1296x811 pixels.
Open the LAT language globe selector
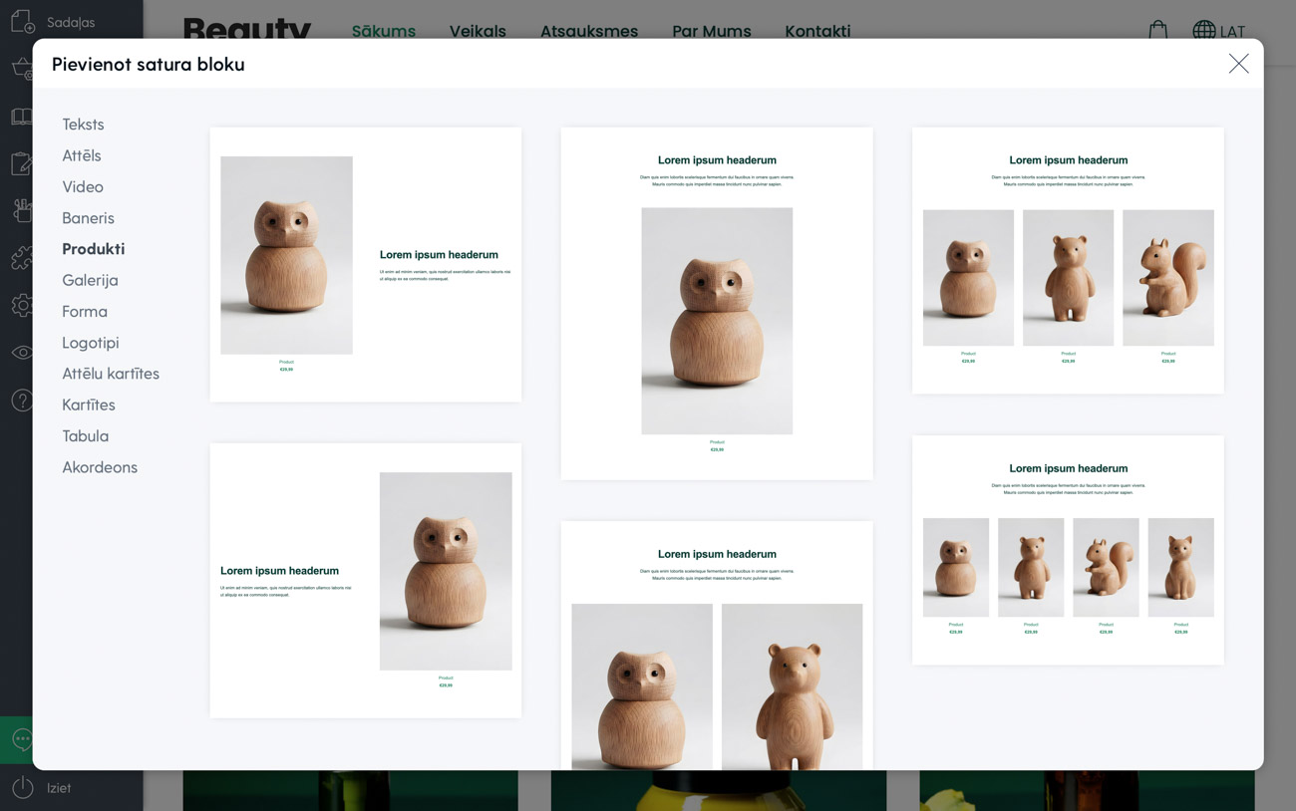(1217, 31)
